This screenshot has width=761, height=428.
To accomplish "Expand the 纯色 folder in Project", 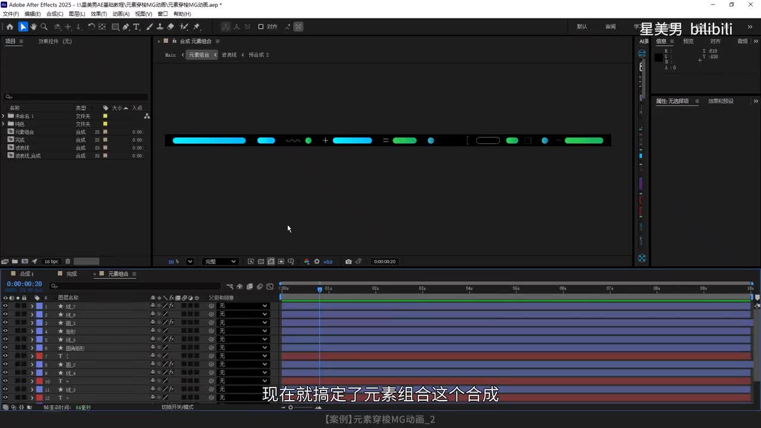I will (x=4, y=124).
